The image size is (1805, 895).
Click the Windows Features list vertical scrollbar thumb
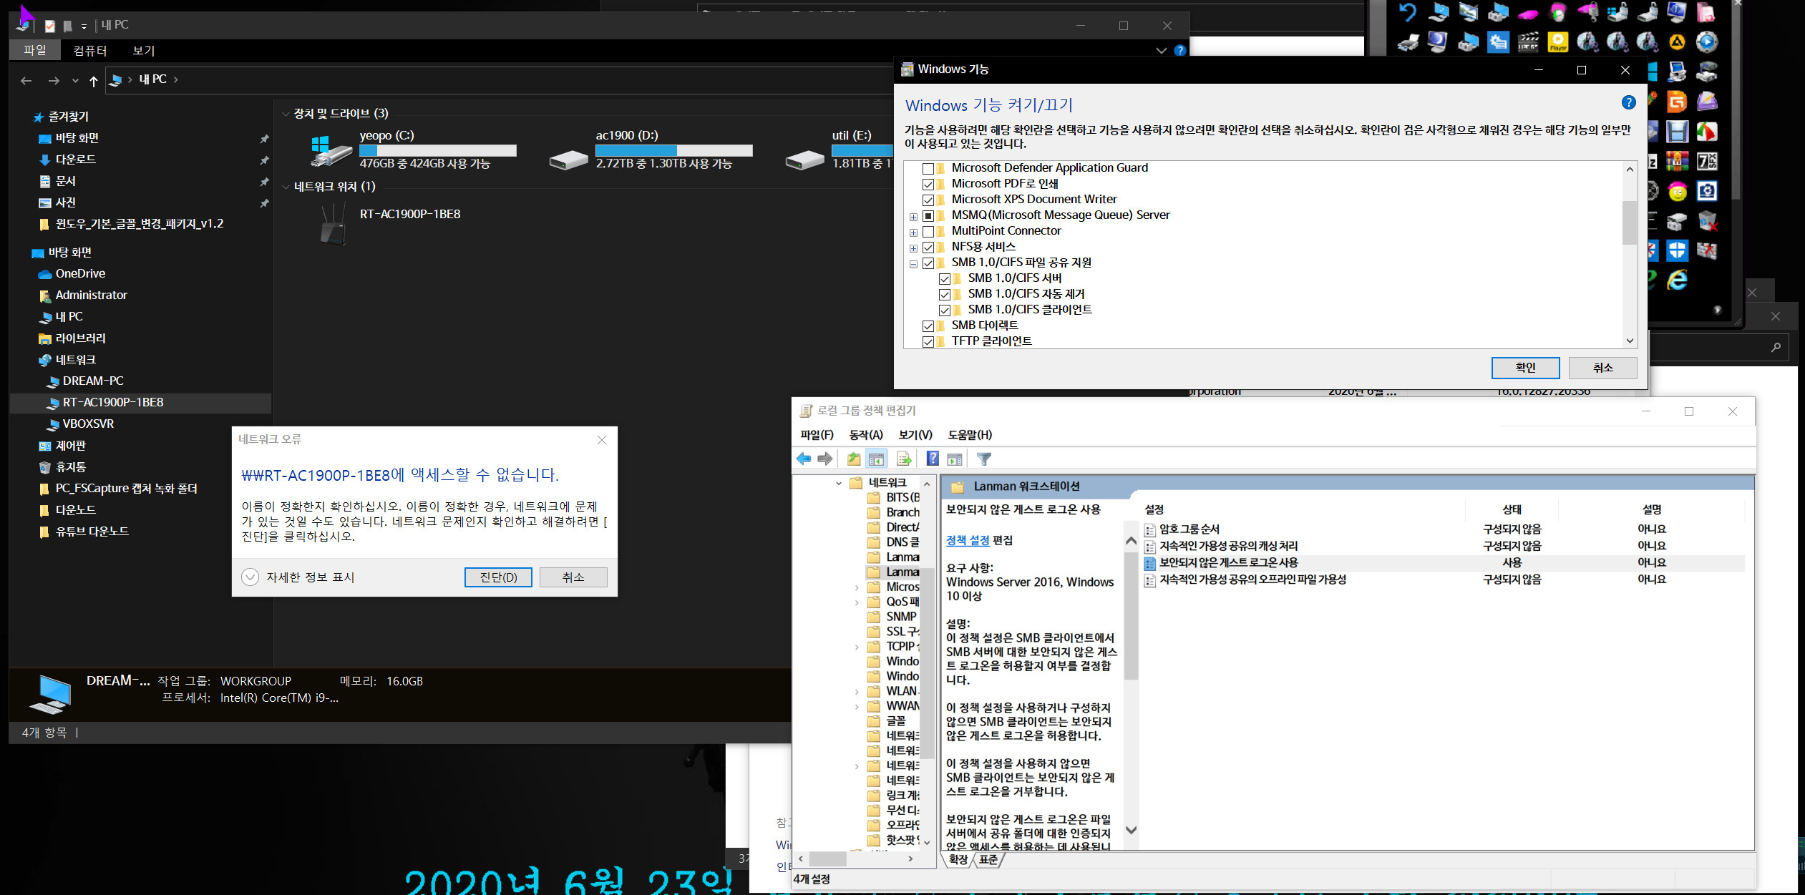point(1629,222)
